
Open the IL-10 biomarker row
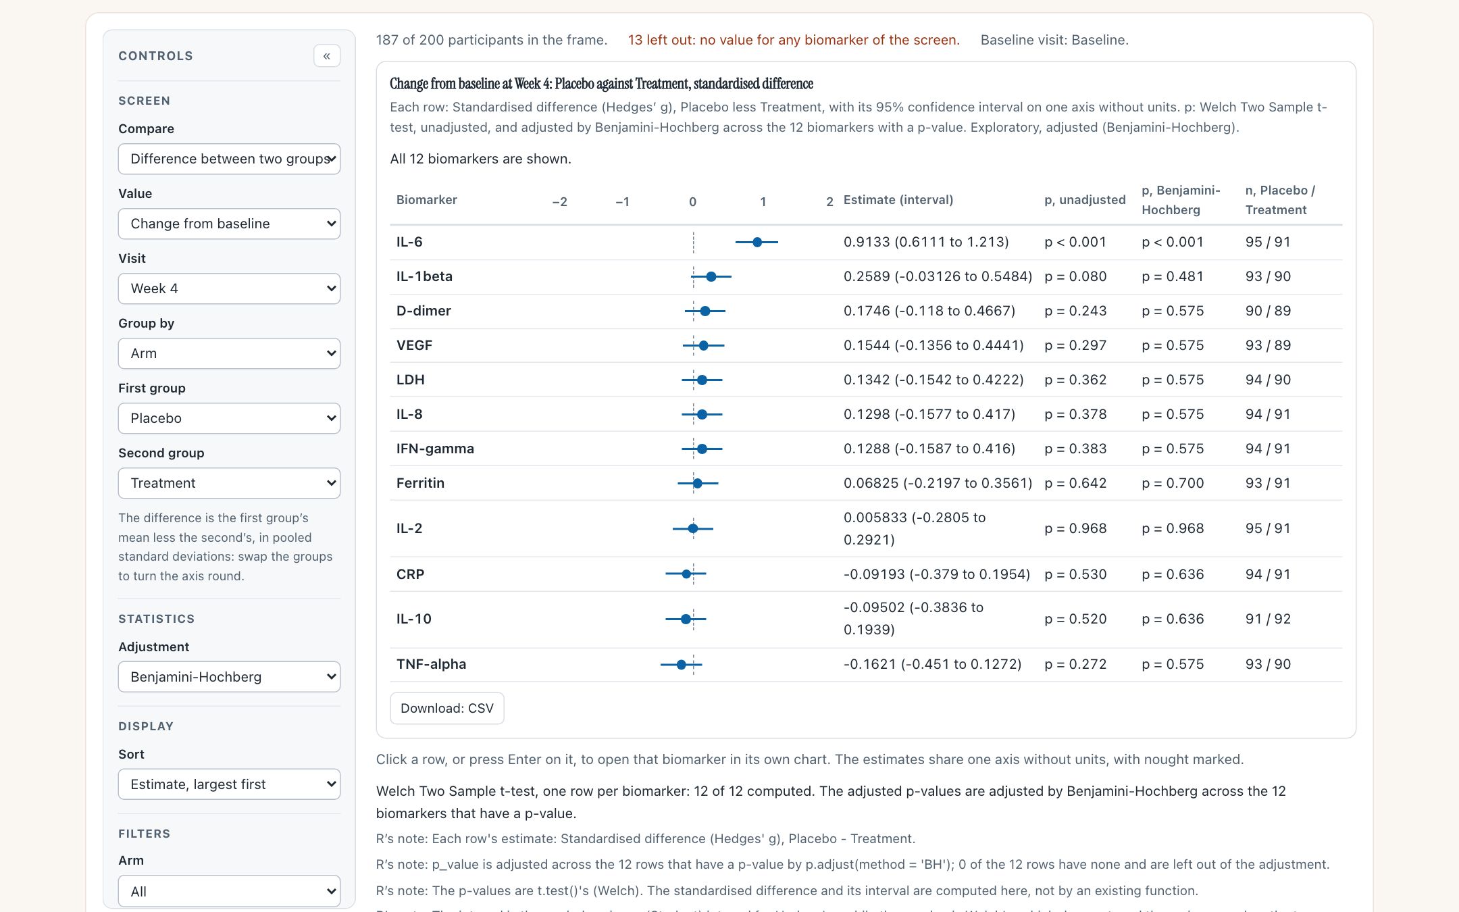(866, 619)
